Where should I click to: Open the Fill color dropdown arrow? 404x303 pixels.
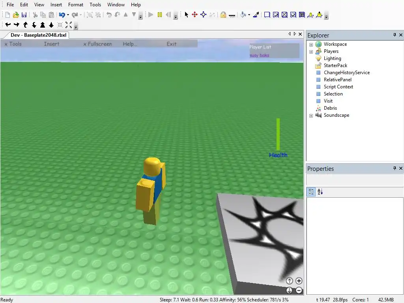coord(249,15)
